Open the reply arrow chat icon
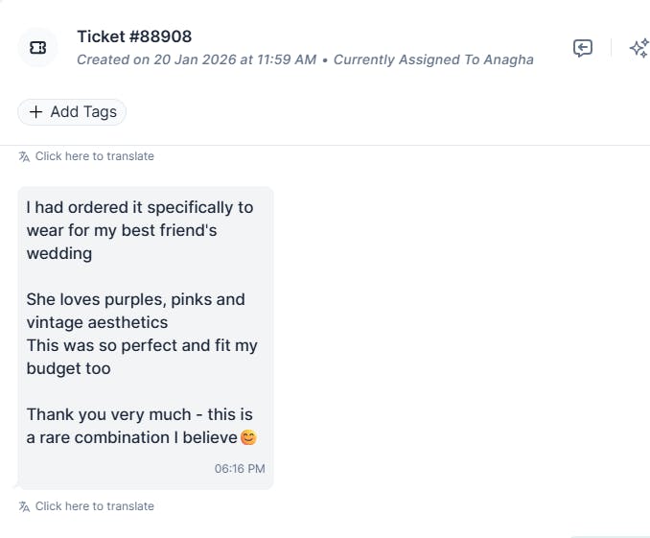This screenshot has height=538, width=650. (x=583, y=48)
